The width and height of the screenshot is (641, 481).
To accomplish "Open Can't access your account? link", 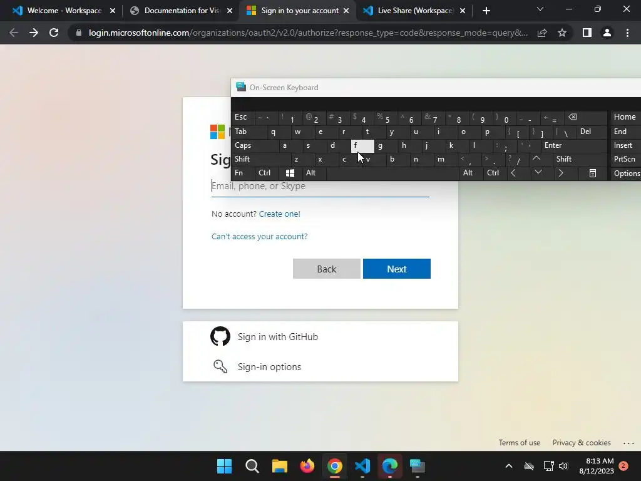I will point(260,236).
